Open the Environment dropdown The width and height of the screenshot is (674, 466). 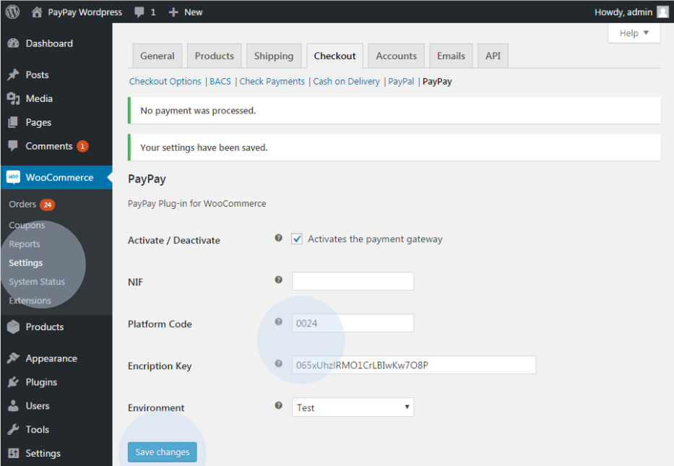(352, 407)
